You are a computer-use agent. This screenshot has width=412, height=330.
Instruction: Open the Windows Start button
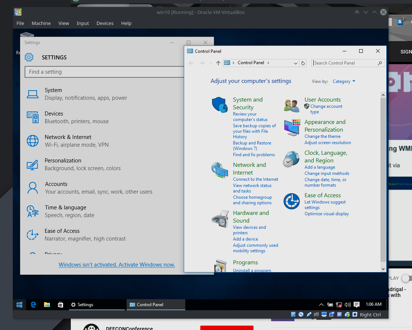click(19, 305)
